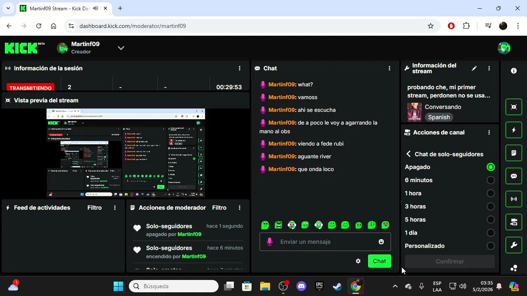Select the Personalizado radio option
The height and width of the screenshot is (296, 527).
pyautogui.click(x=490, y=246)
